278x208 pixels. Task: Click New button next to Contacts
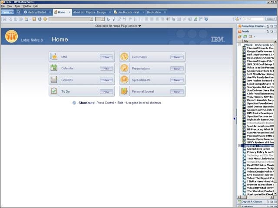[x=106, y=80]
